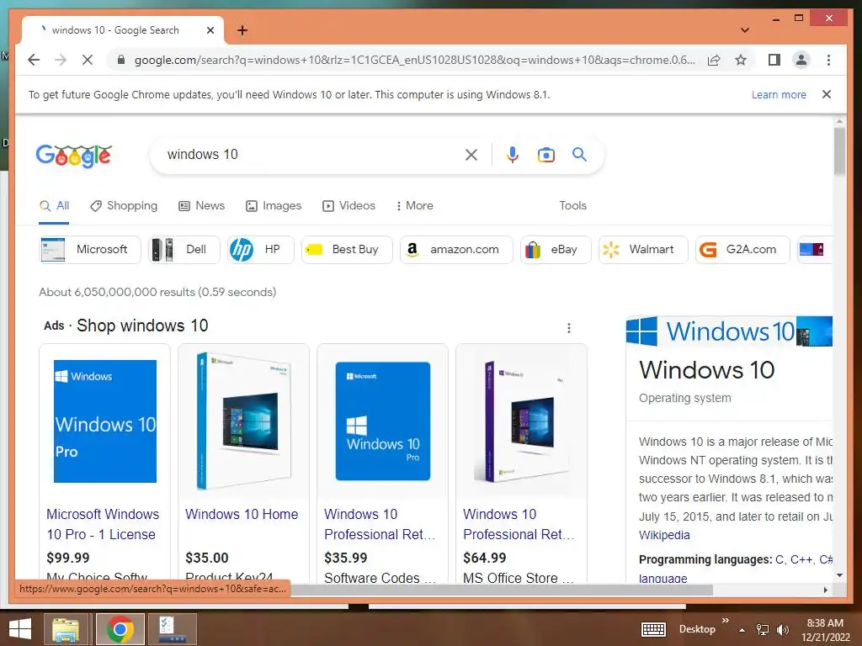862x646 pixels.
Task: Open the Learn more link
Action: (779, 94)
